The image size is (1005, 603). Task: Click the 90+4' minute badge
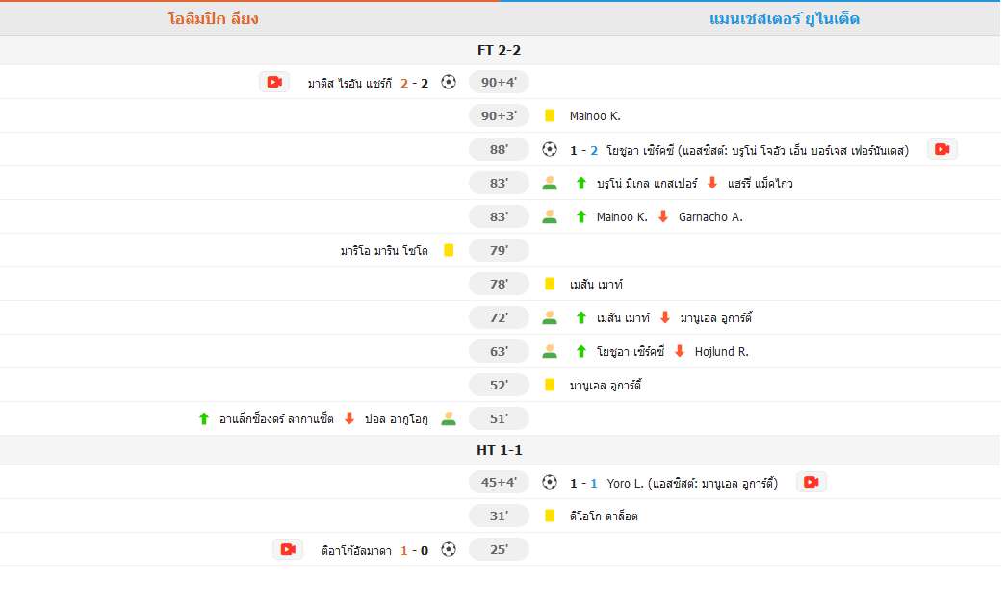click(x=499, y=82)
